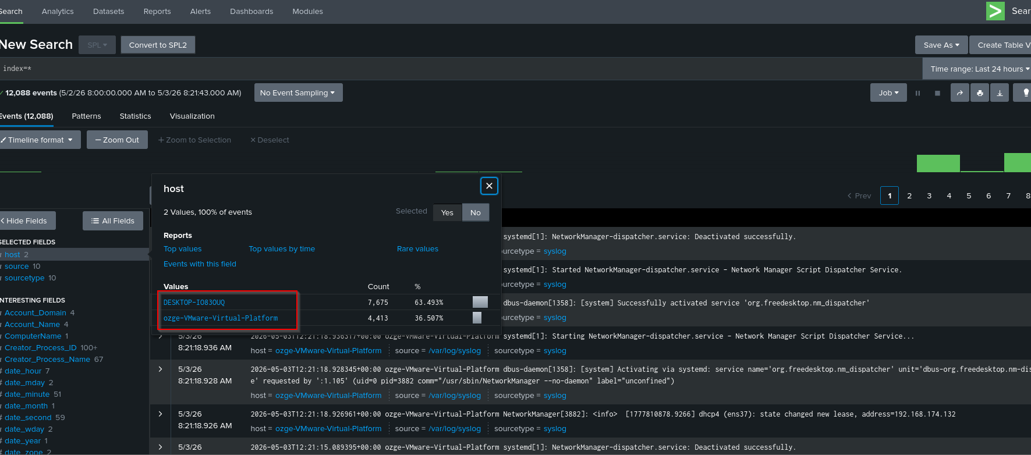Go to results page 5
The image size is (1031, 455).
click(x=969, y=195)
